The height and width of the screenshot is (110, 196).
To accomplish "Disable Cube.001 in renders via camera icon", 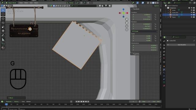I will (194, 13).
